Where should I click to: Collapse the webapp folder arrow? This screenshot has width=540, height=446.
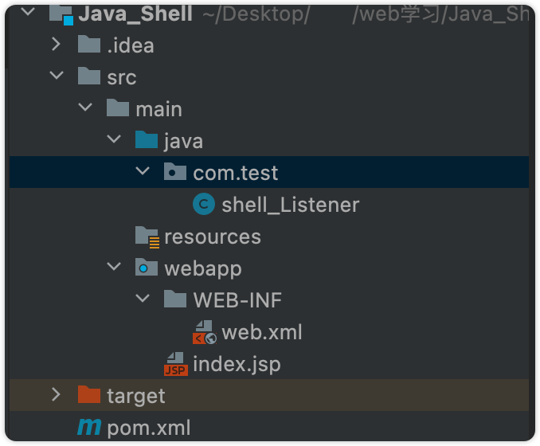pyautogui.click(x=114, y=268)
